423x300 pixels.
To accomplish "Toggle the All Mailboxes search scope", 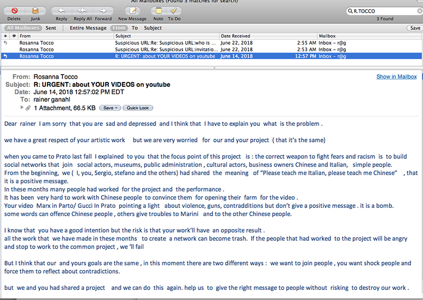I will click(23, 28).
